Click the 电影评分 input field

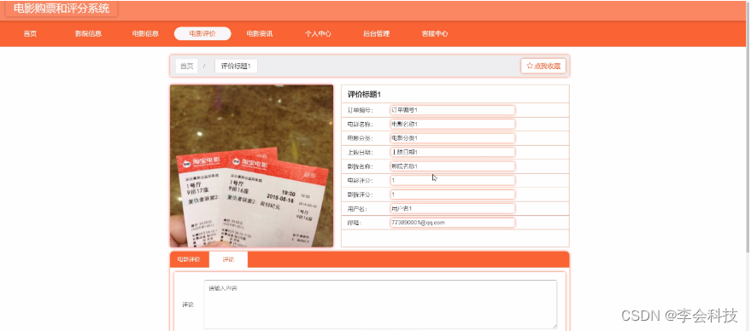pos(453,180)
